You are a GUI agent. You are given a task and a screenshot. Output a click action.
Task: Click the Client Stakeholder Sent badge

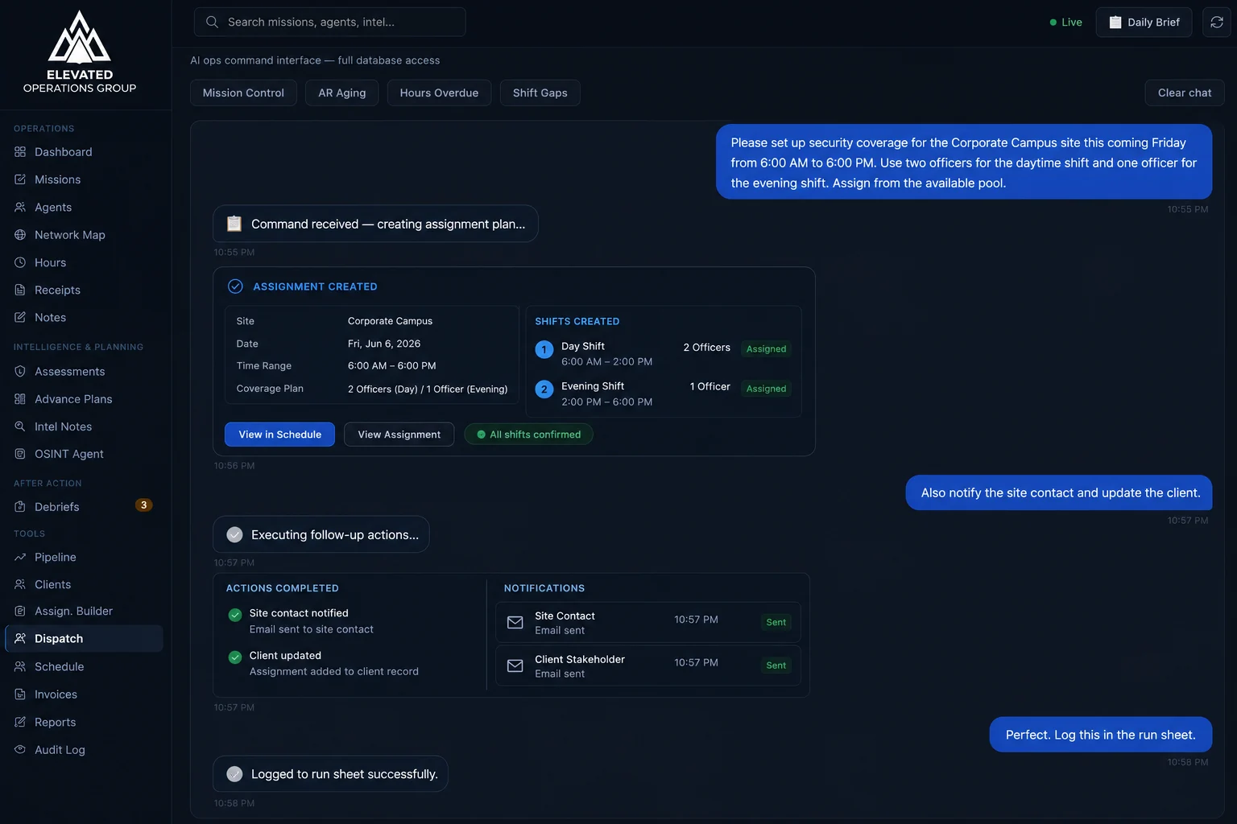pyautogui.click(x=776, y=665)
